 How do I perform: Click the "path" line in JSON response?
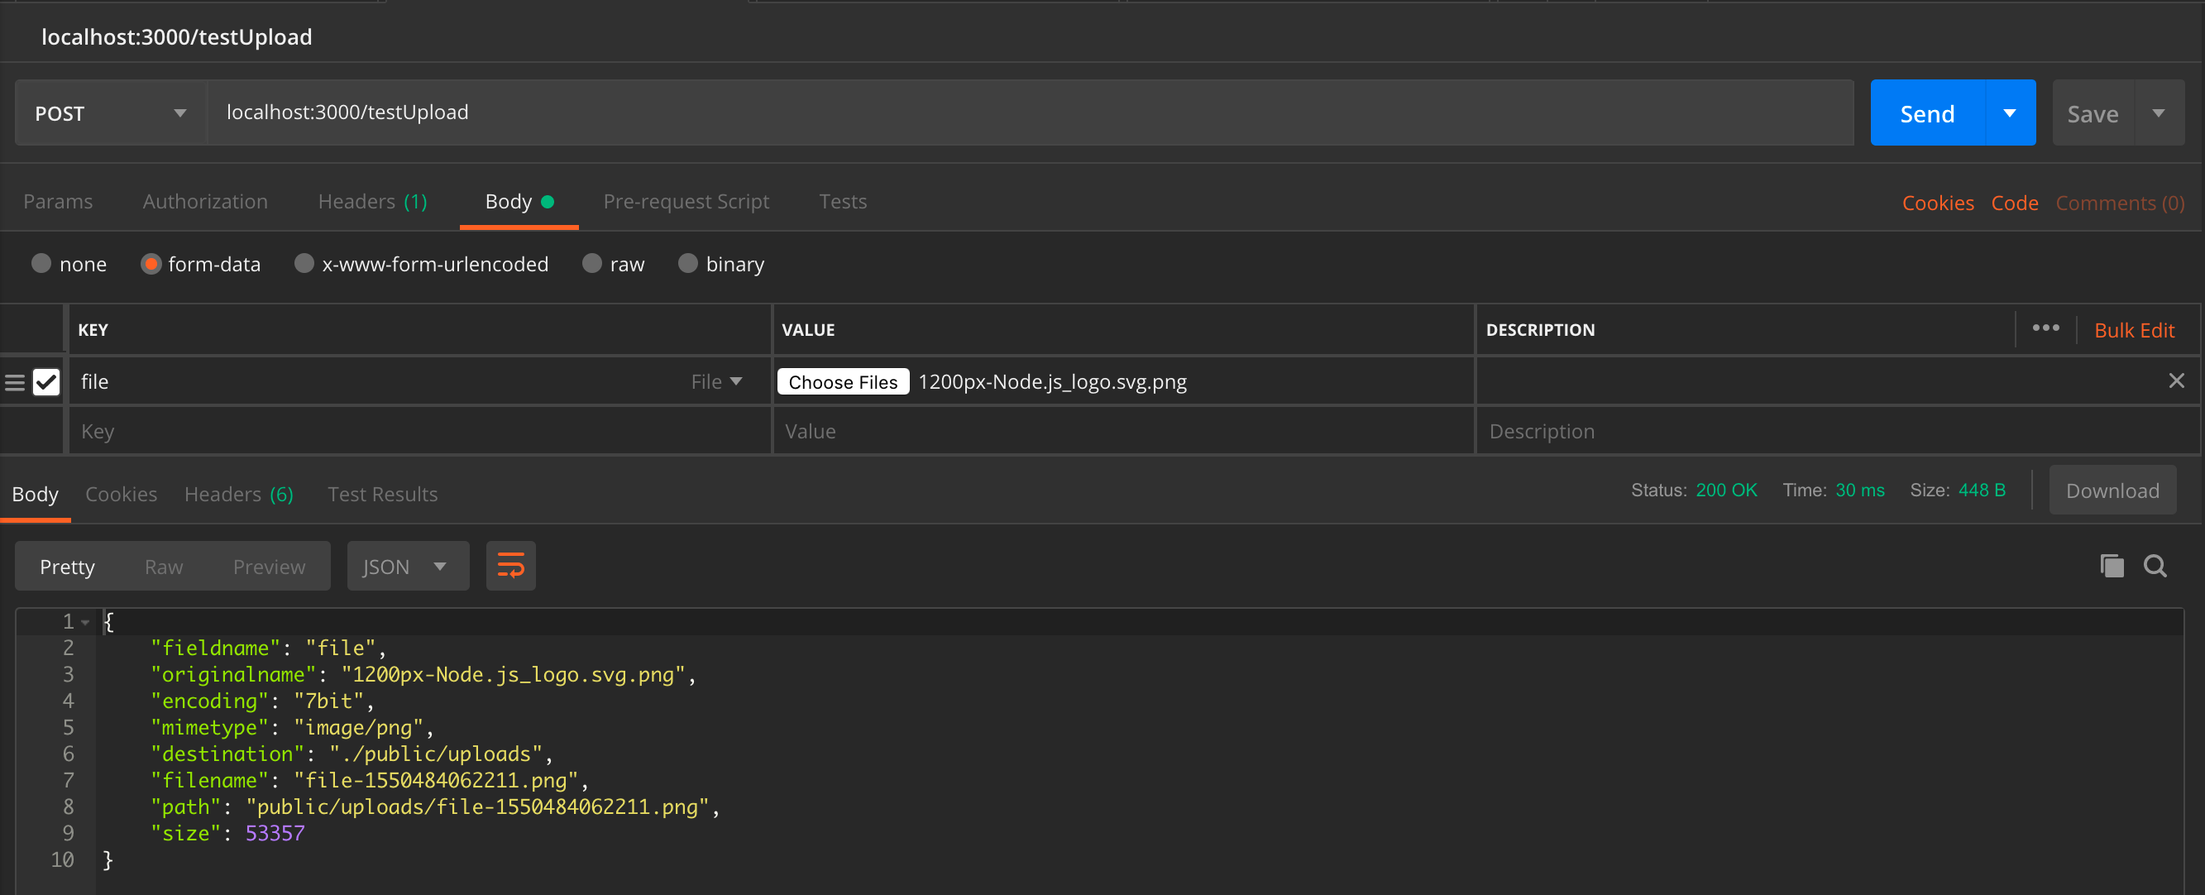click(436, 806)
